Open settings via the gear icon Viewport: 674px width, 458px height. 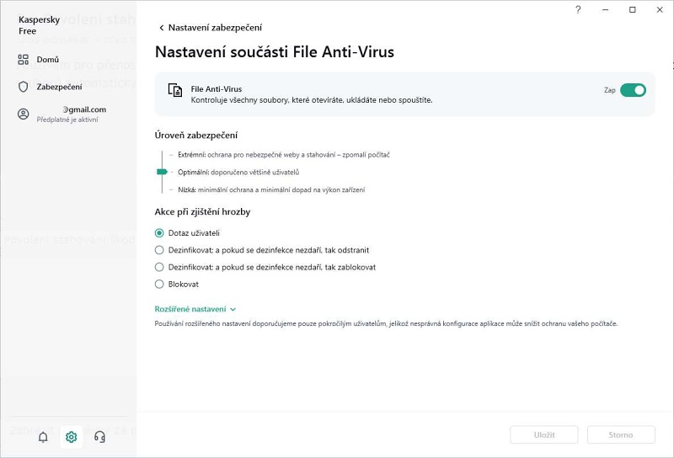(x=72, y=437)
